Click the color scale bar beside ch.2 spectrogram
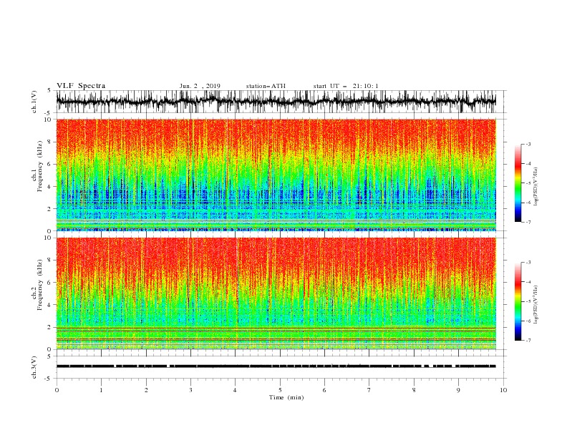The height and width of the screenshot is (438, 567). (518, 301)
